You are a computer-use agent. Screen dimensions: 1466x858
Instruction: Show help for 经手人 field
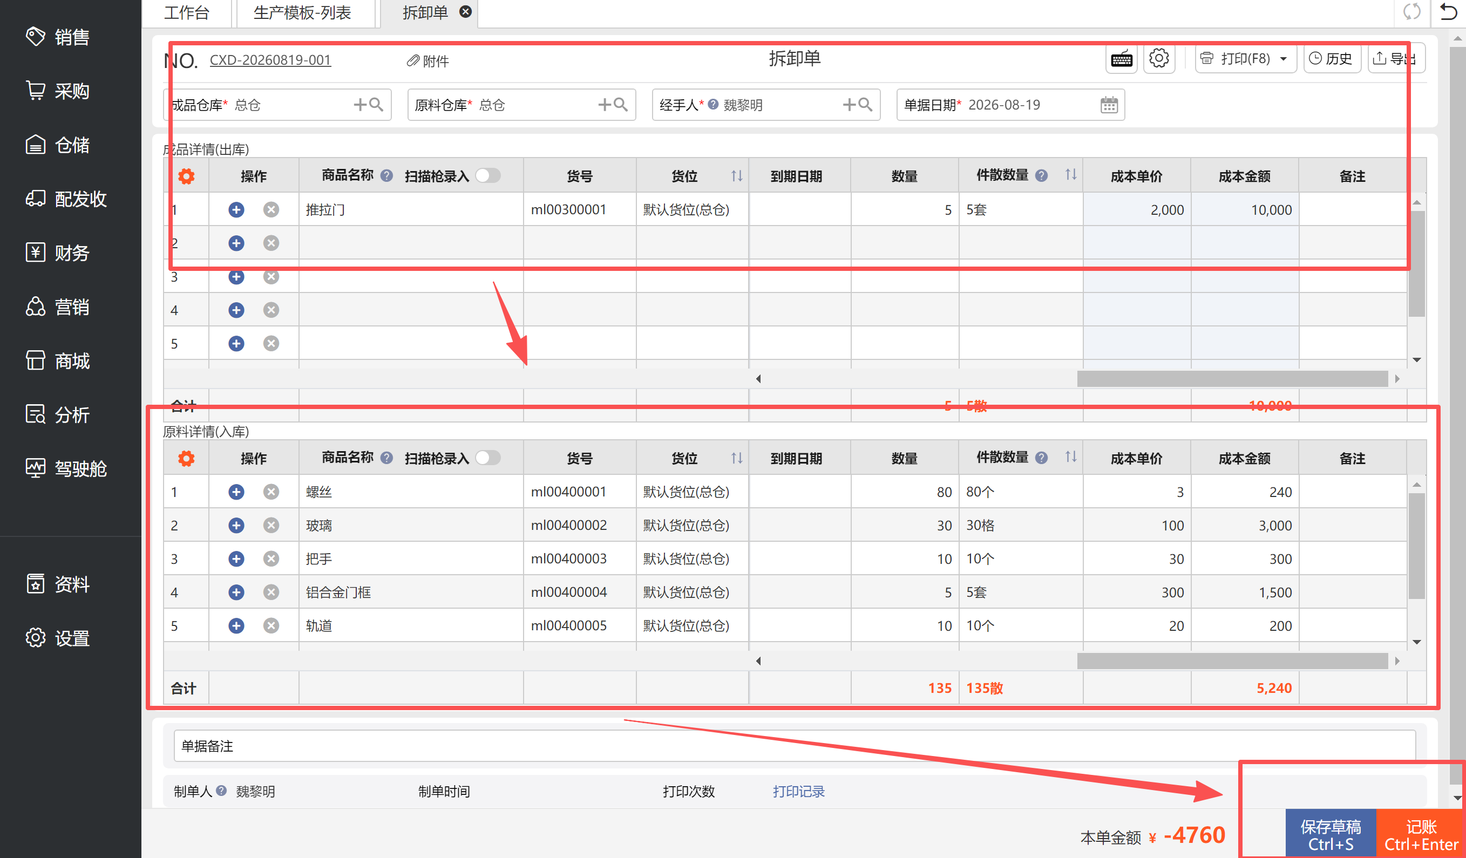tap(712, 104)
